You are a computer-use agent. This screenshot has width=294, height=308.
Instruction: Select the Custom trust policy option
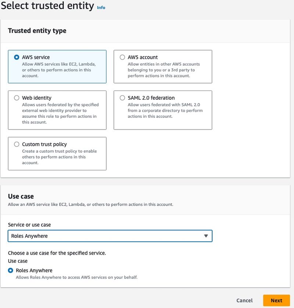[17, 144]
